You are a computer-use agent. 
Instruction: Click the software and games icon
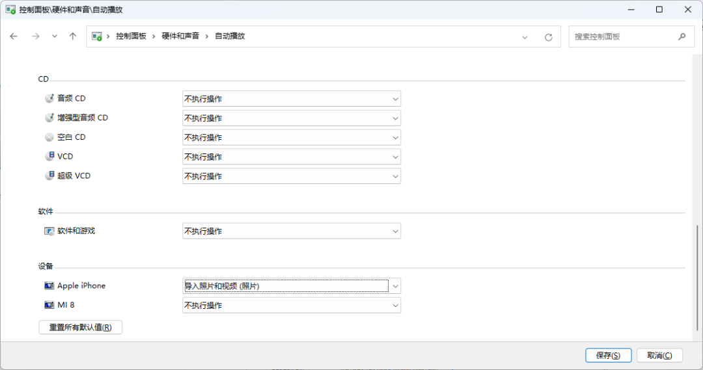[x=49, y=231]
